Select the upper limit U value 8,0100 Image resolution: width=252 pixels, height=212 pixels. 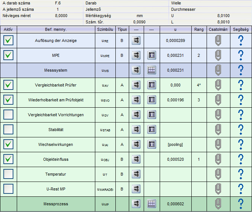(223, 16)
